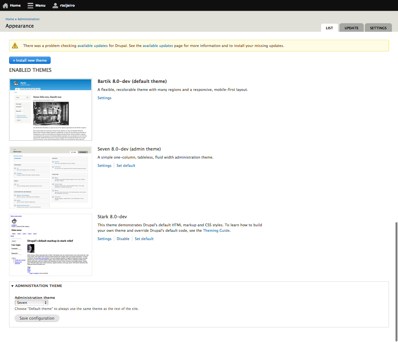This screenshot has width=398, height=342.
Task: Open the Theming Guide link
Action: [x=216, y=231]
